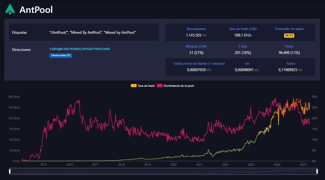Click the 96.699 (11%) total blocks value
Screen dimensions: 325x180
[289, 53]
